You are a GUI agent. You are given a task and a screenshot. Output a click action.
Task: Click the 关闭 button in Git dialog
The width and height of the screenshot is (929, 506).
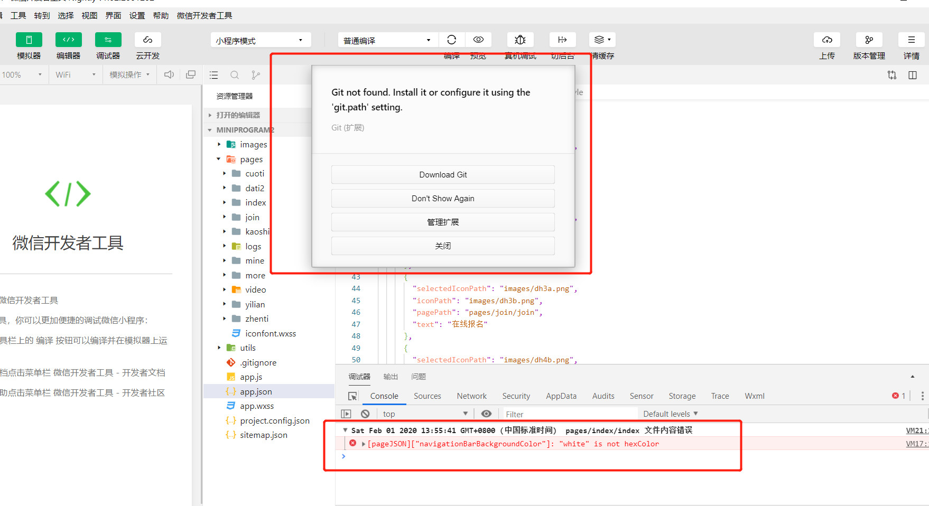[x=443, y=246]
